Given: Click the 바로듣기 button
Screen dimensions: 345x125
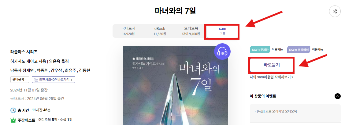Looking at the screenshot, I should [x=272, y=65].
